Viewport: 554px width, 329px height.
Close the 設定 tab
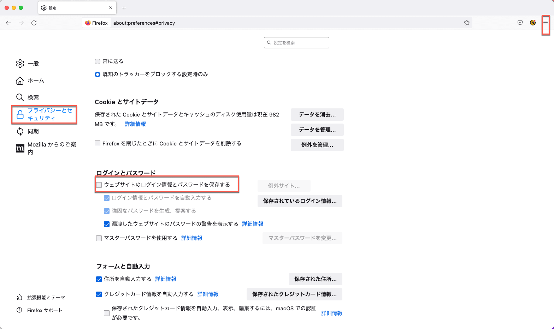tap(111, 8)
